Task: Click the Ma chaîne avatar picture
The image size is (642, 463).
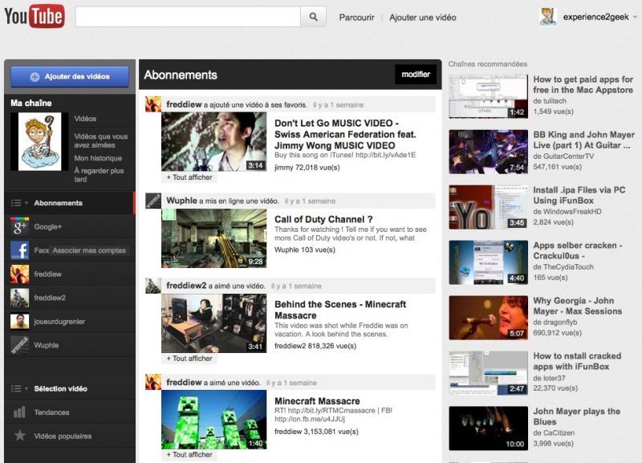Action: pyautogui.click(x=39, y=142)
